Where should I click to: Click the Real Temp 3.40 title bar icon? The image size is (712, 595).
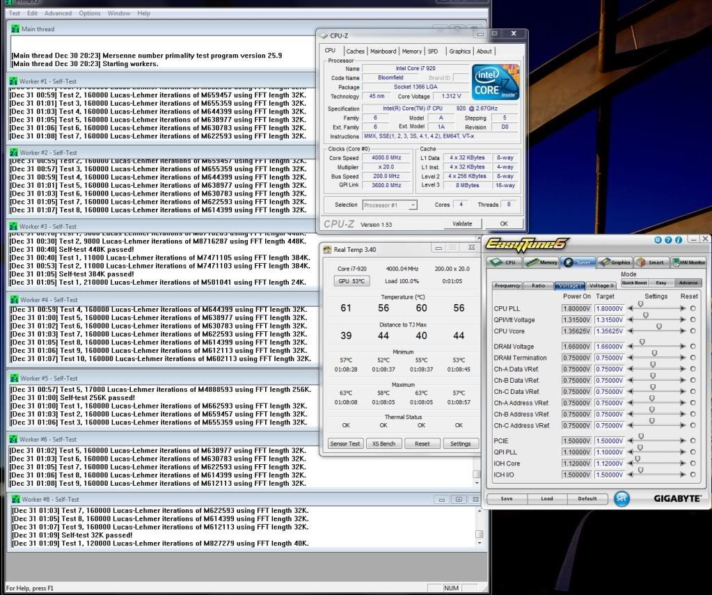tap(327, 249)
